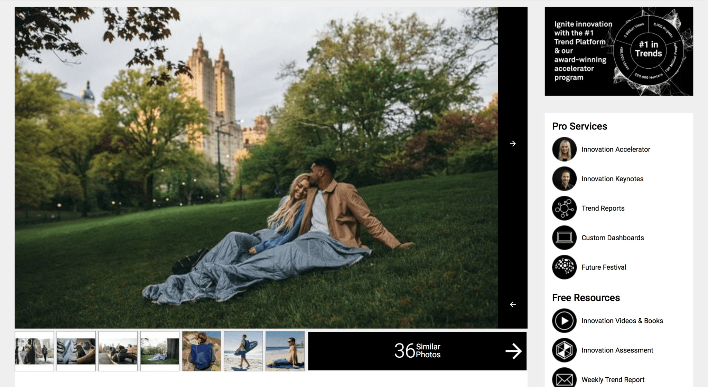Open the 36 Similar Photos button
708x387 pixels.
pos(417,351)
